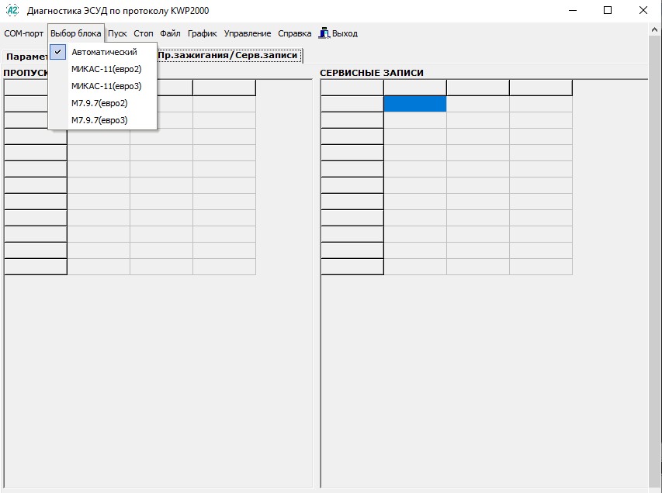Click the Выход exit door icon
Screen dimensions: 662x493
(324, 33)
